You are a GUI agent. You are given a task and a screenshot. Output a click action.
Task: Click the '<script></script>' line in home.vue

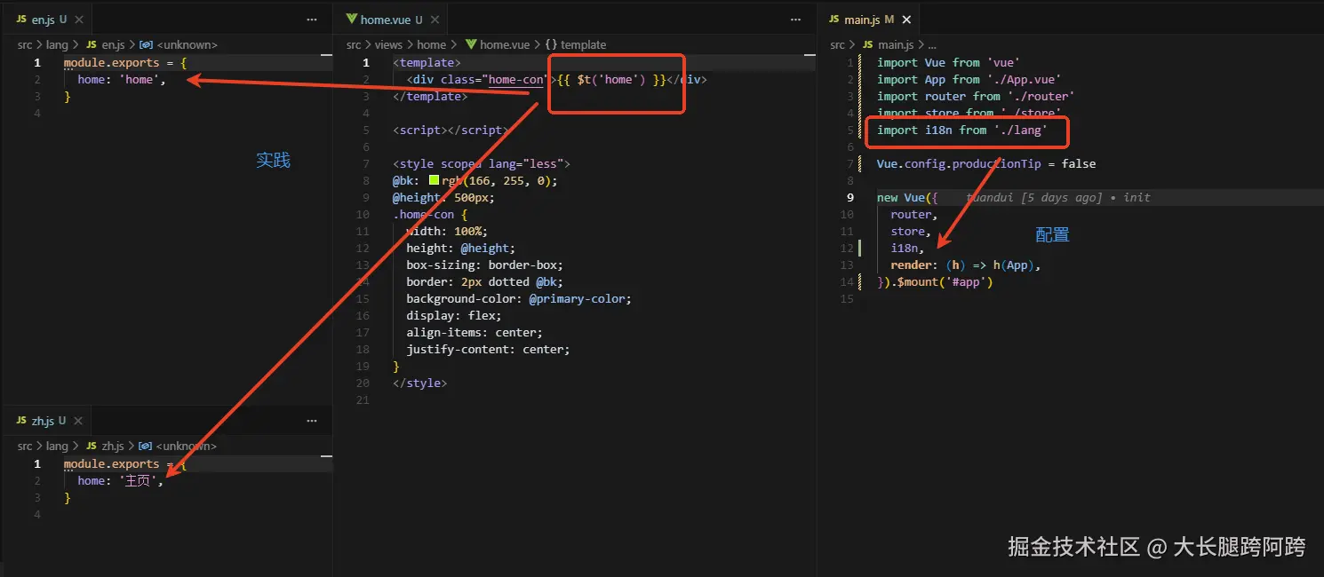(451, 130)
